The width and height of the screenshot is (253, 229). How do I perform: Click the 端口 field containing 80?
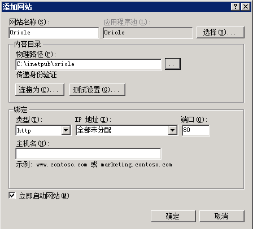click(x=196, y=130)
